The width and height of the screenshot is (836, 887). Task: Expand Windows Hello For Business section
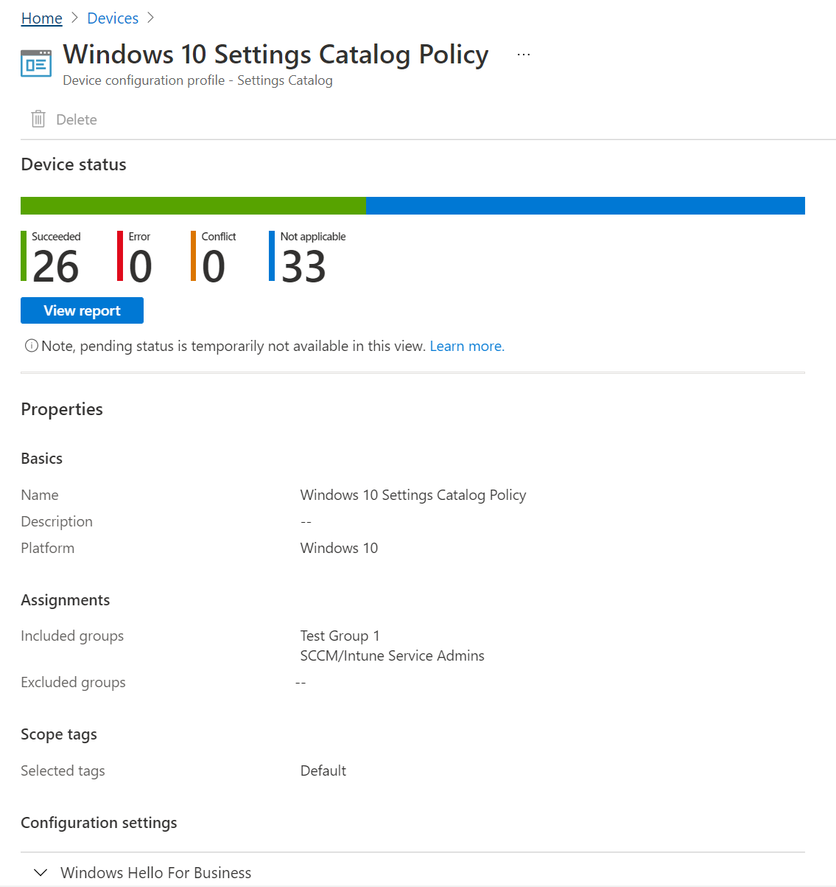click(x=41, y=872)
